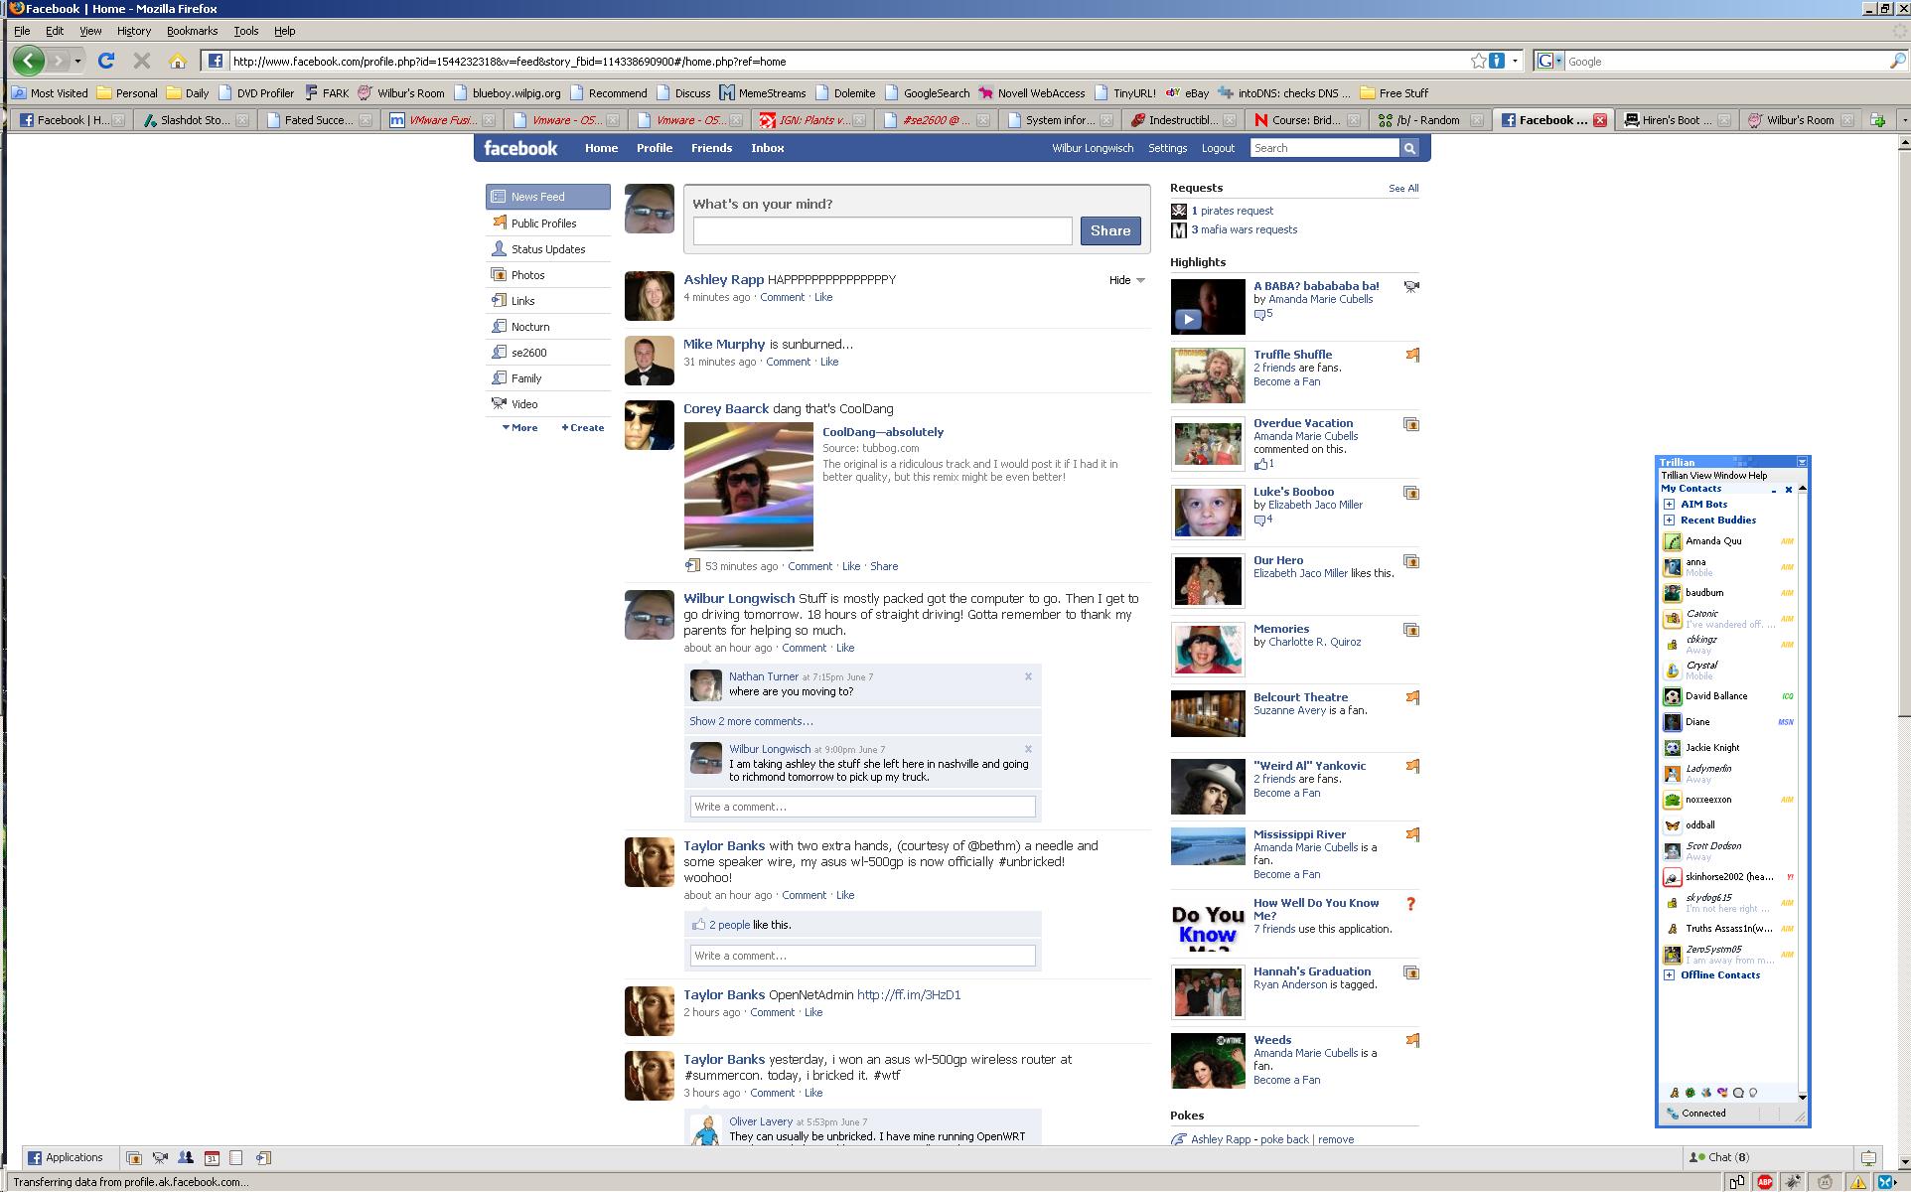Click the Reload page icon
Screen dimensions: 1911x1192
(106, 61)
